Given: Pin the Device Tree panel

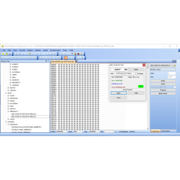Looking at the screenshot, I should click(x=46, y=61).
